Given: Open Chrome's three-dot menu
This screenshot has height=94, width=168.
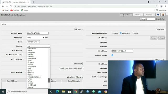Looking at the screenshot, I should click(x=165, y=6).
